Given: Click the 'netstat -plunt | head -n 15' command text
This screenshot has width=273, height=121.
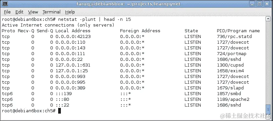Looking at the screenshot, I should pos(94,19).
